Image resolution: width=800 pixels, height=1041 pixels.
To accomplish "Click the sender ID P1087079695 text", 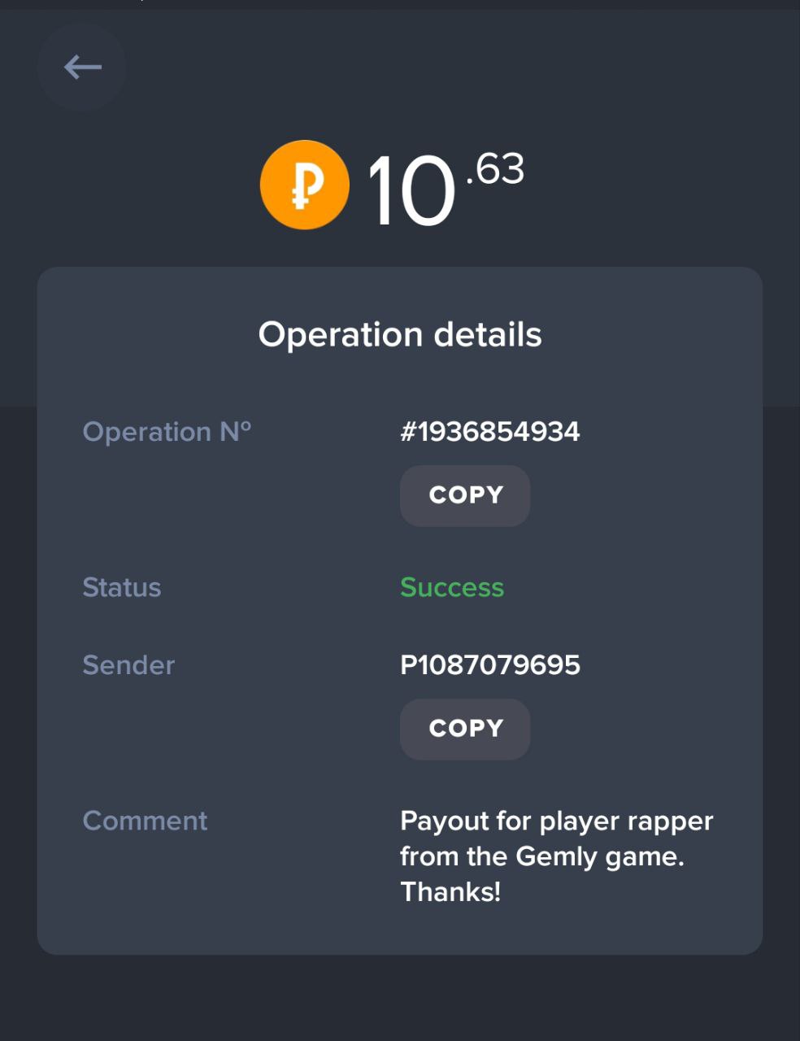I will point(490,665).
